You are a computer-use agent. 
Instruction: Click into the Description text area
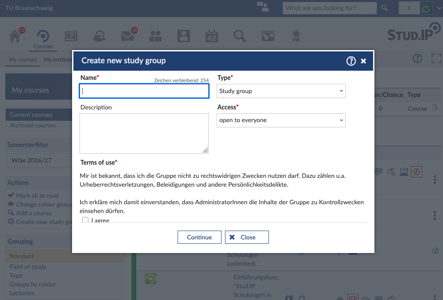pos(144,134)
